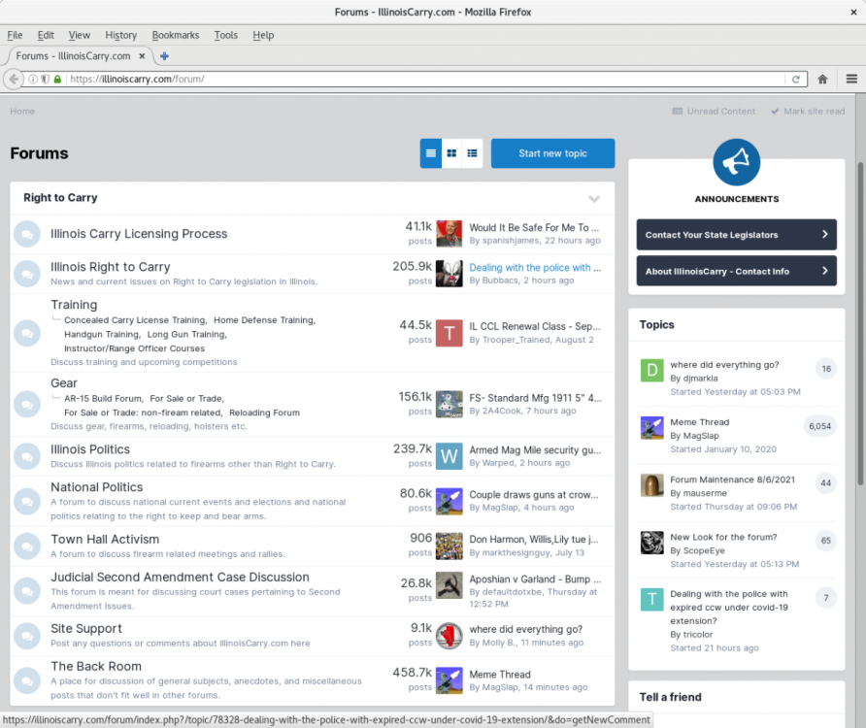The width and height of the screenshot is (866, 728).
Task: Open spanishjames avatar in Licensing Process row
Action: coord(449,234)
